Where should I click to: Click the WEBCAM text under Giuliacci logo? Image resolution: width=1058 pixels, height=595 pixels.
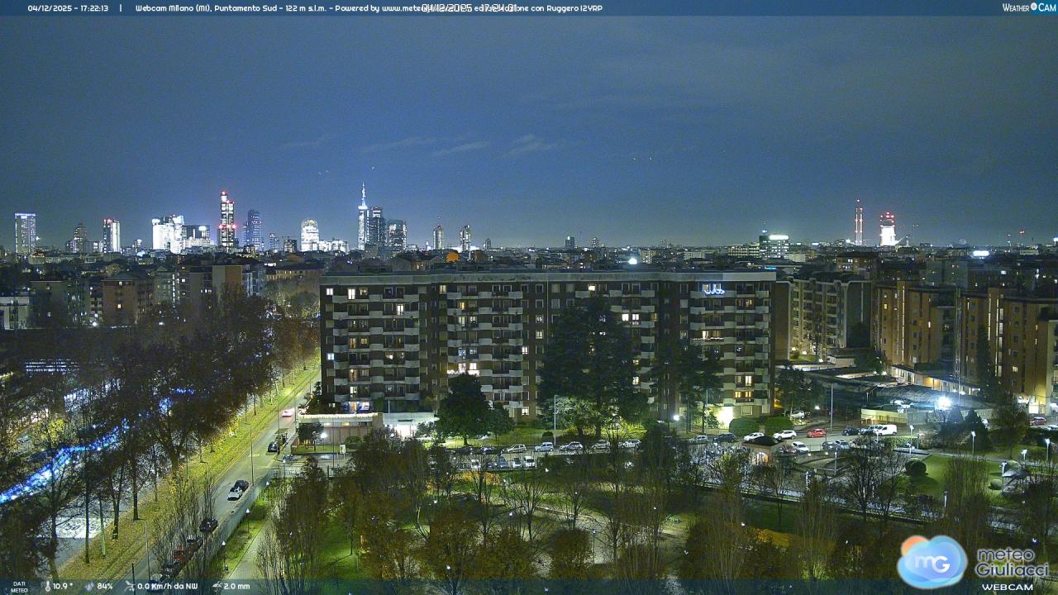pyautogui.click(x=1008, y=587)
